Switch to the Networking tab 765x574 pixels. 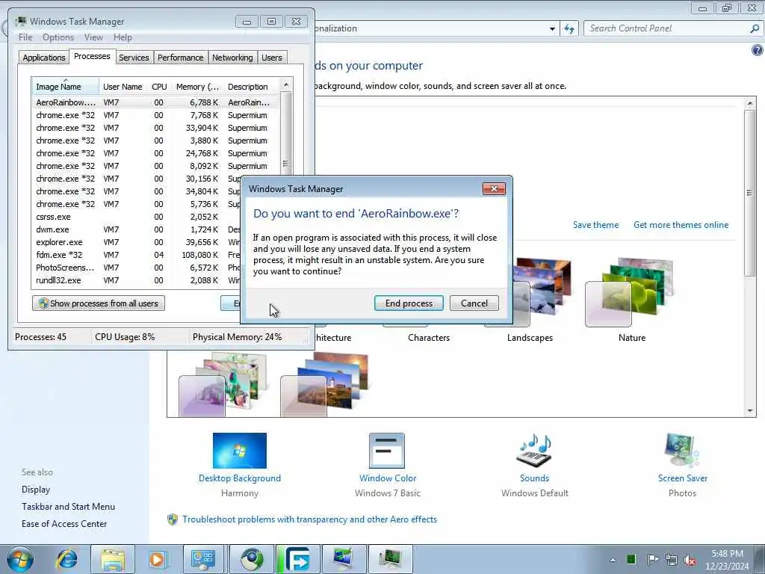coord(232,58)
